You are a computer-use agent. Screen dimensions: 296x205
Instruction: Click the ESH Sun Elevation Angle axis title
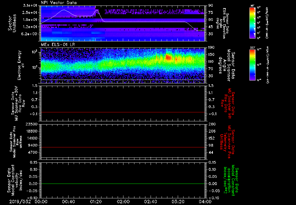[222, 23]
